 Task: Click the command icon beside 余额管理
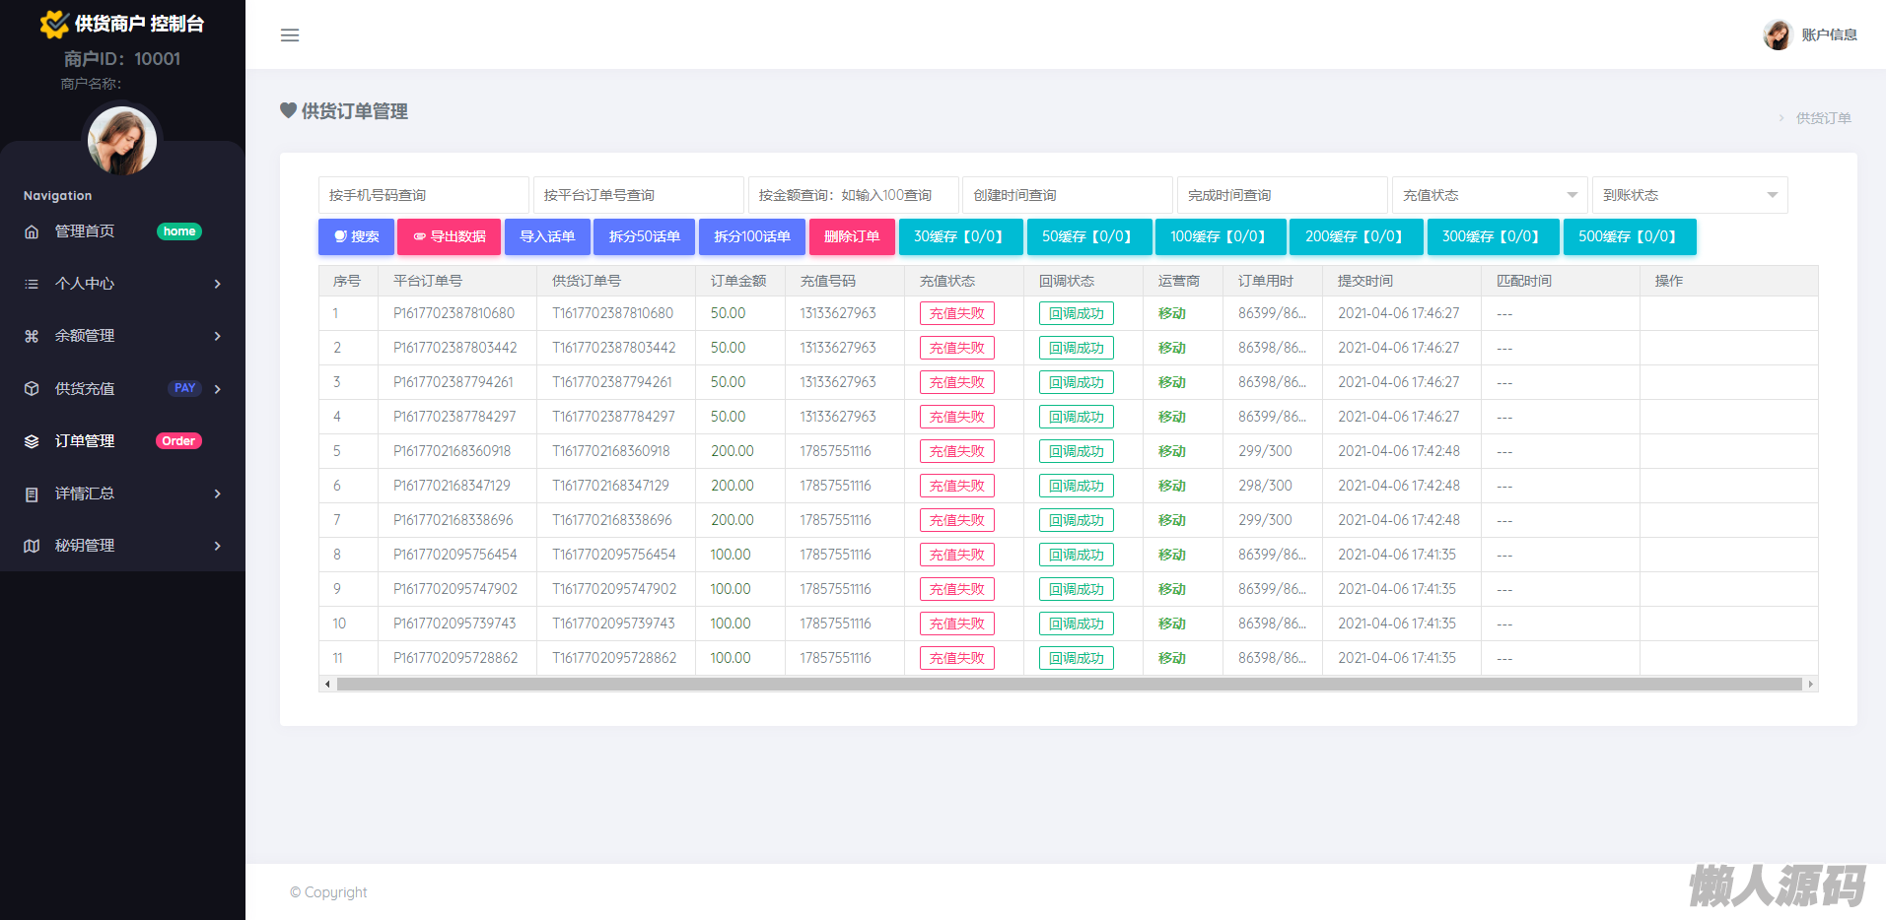coord(32,336)
